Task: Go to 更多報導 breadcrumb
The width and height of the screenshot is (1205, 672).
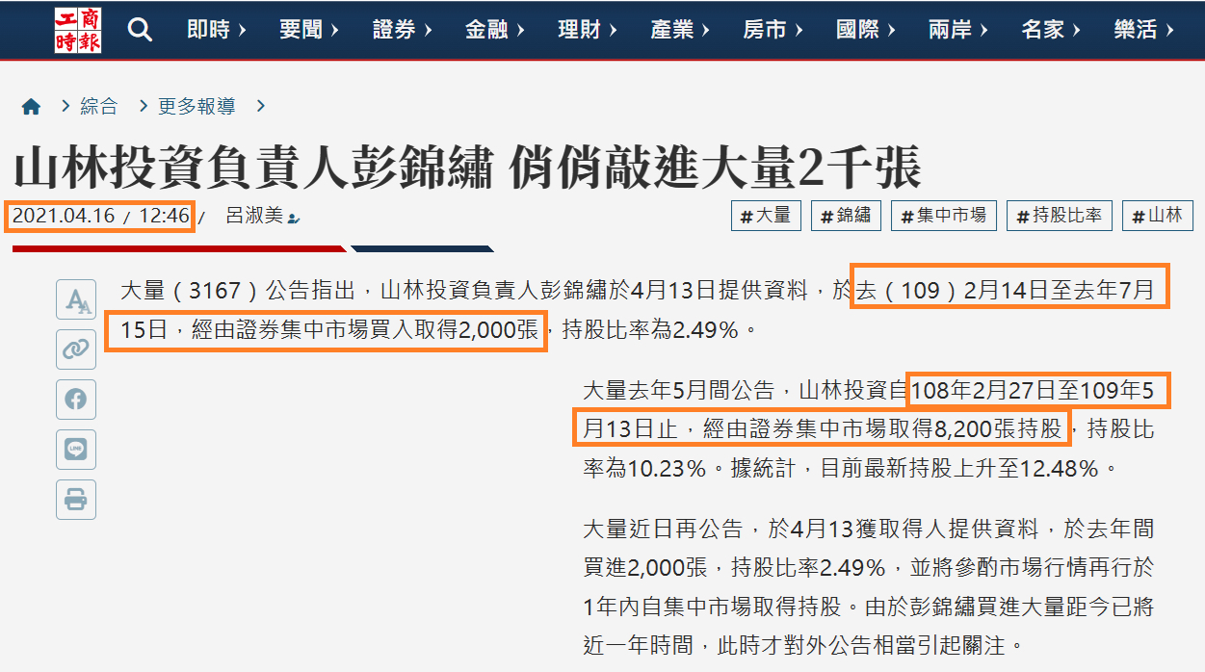Action: (196, 107)
